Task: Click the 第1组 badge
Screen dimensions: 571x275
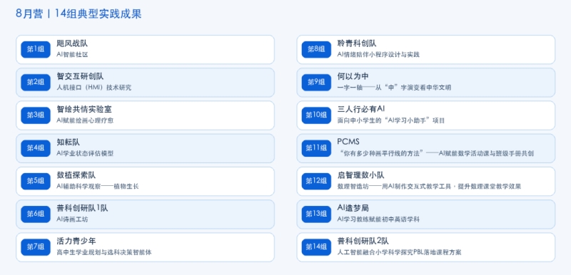Action: pos(36,49)
